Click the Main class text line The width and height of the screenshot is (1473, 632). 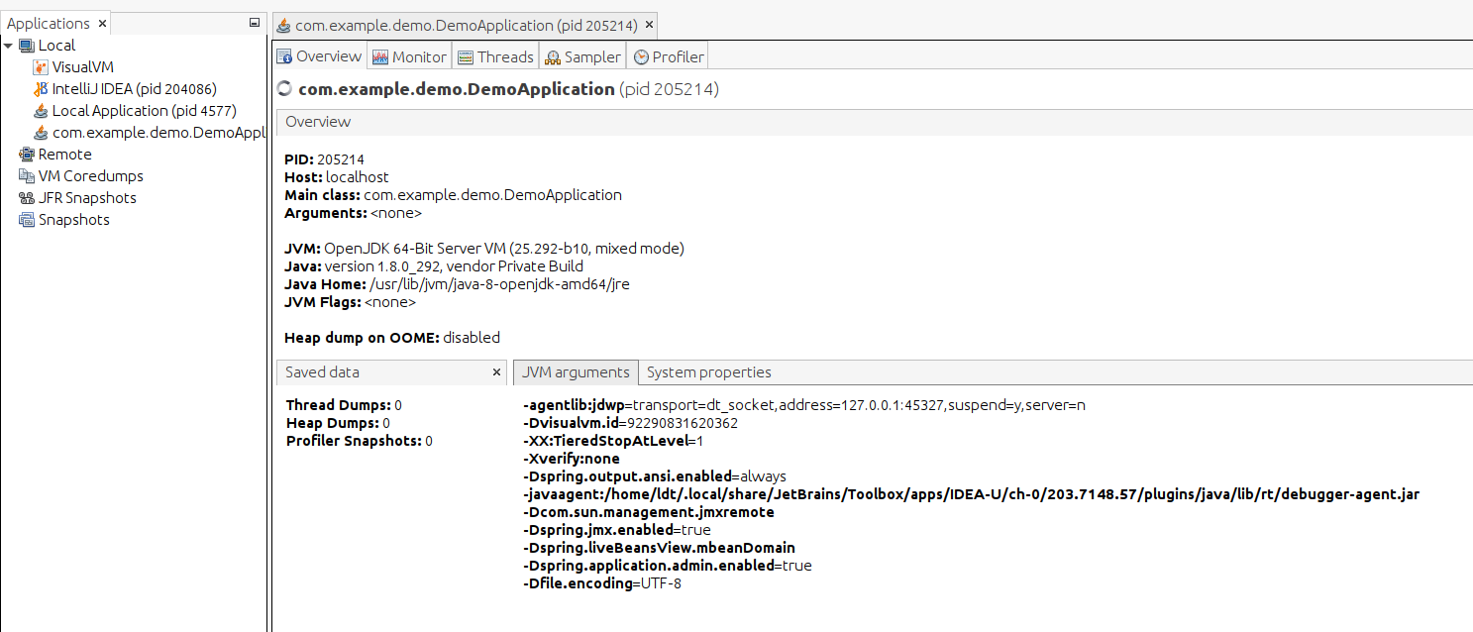453,195
